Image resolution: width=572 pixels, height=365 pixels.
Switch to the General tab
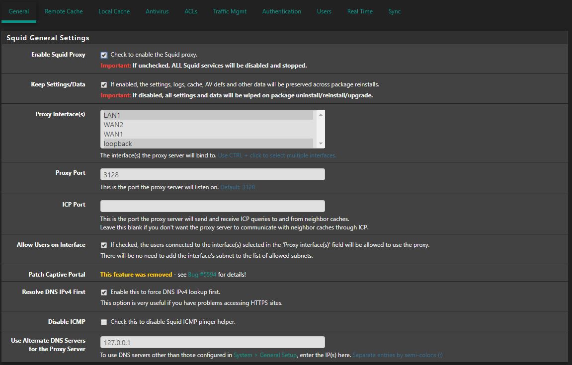tap(18, 11)
